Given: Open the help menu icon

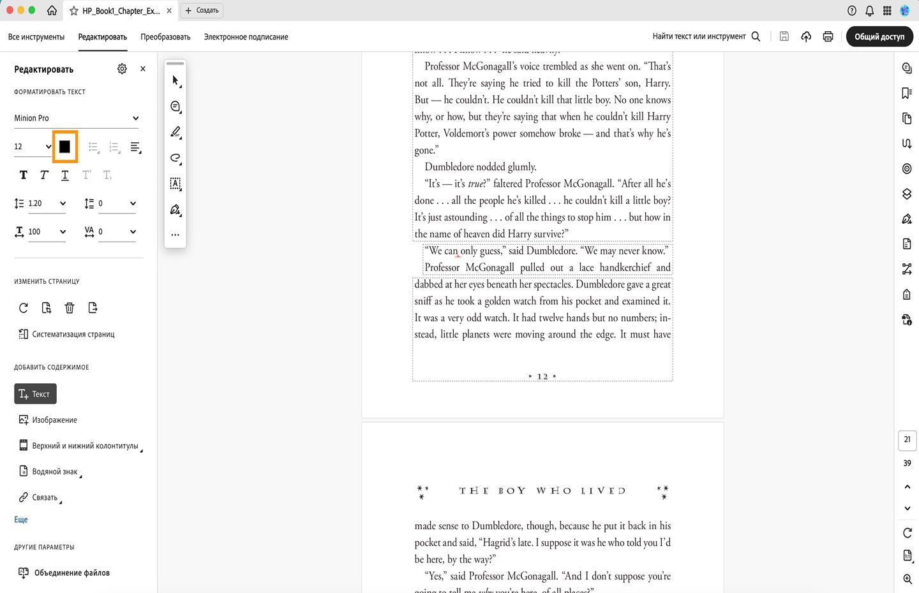Looking at the screenshot, I should coord(852,10).
